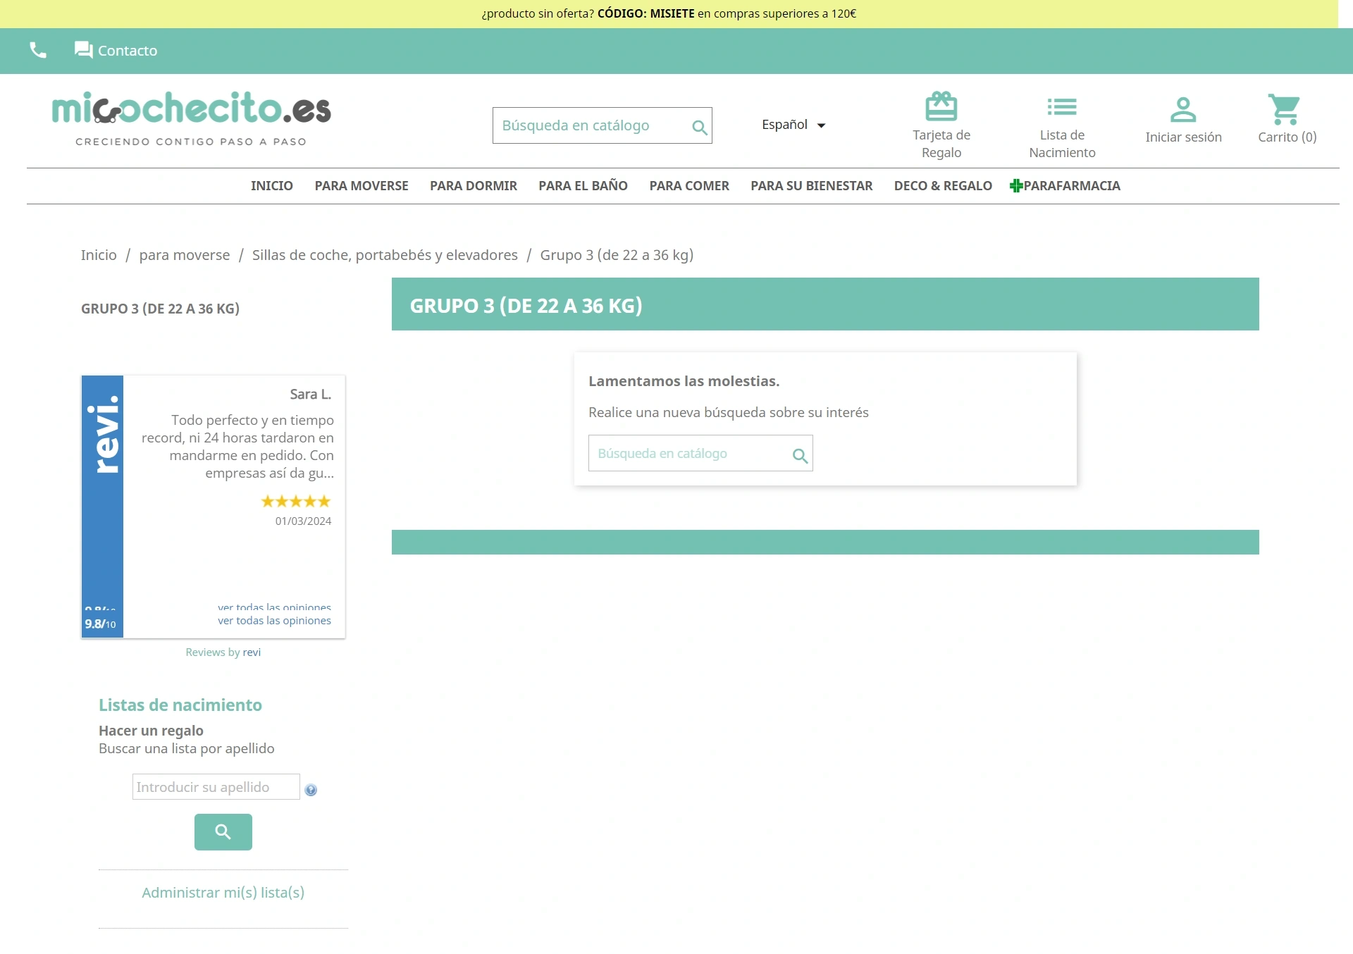Open the Contacto link
This screenshot has height=954, width=1353.
pyautogui.click(x=128, y=51)
